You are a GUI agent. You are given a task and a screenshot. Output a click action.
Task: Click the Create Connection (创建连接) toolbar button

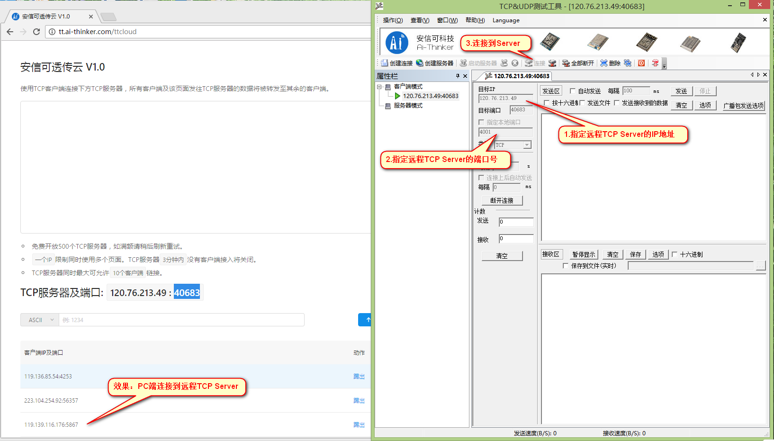(397, 63)
